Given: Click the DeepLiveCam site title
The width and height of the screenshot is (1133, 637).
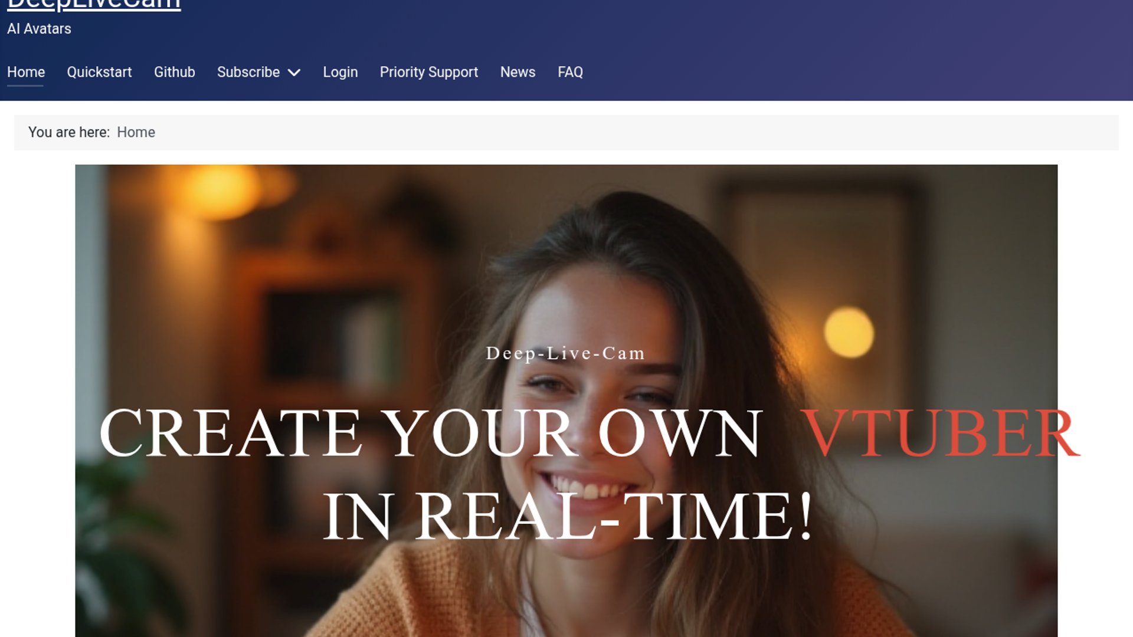Looking at the screenshot, I should (94, 5).
